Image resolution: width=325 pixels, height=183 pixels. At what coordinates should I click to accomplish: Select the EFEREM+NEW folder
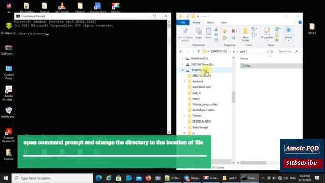click(202, 121)
